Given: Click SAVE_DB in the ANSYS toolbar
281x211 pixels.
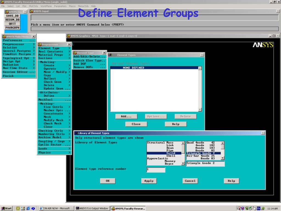Looking at the screenshot, I should (x=12, y=16).
